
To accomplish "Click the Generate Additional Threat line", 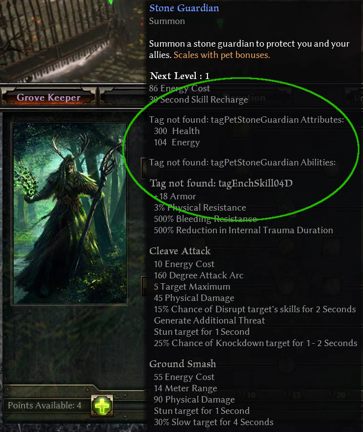I will pyautogui.click(x=209, y=321).
